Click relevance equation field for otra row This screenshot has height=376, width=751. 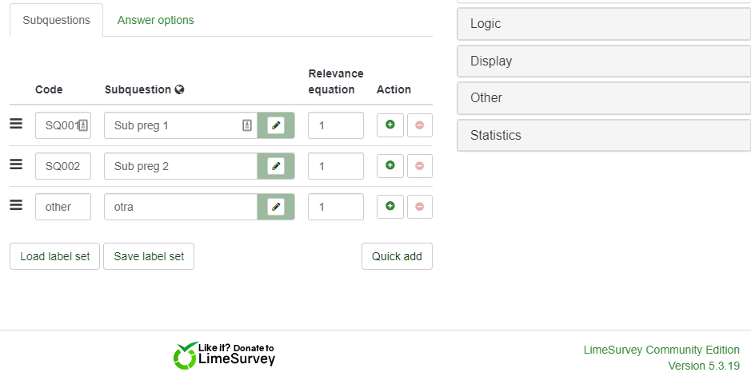[335, 207]
